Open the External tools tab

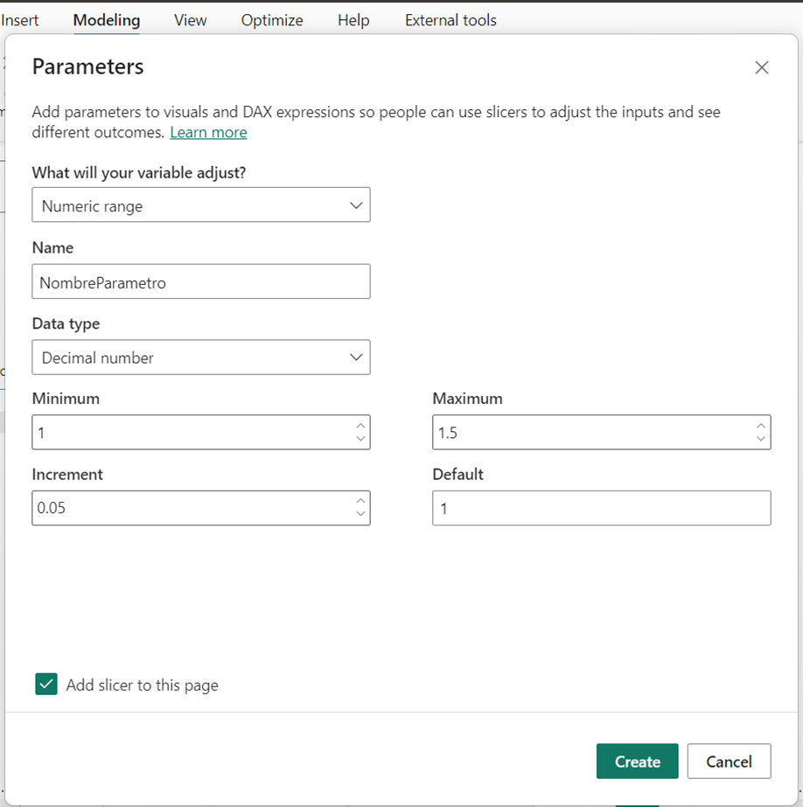click(x=450, y=20)
